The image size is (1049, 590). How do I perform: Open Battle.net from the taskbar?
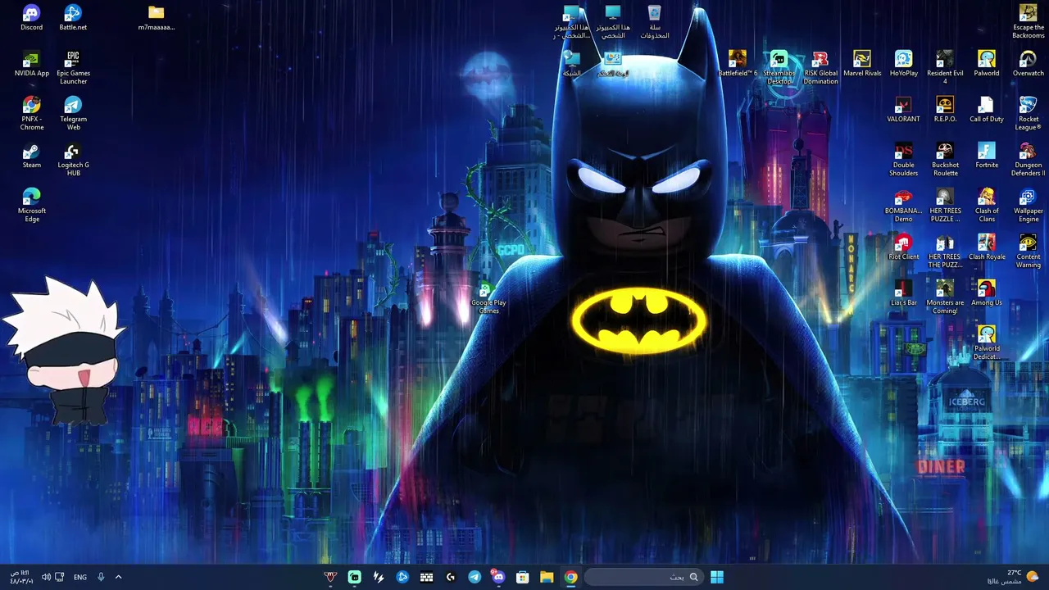(402, 577)
